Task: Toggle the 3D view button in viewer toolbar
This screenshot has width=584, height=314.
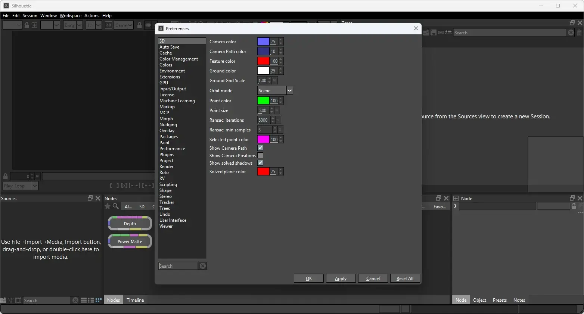Action: 108,25
